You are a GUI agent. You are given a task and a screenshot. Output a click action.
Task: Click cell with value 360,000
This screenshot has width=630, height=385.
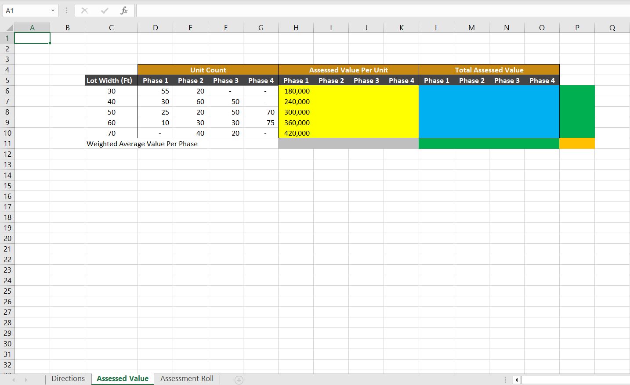296,122
